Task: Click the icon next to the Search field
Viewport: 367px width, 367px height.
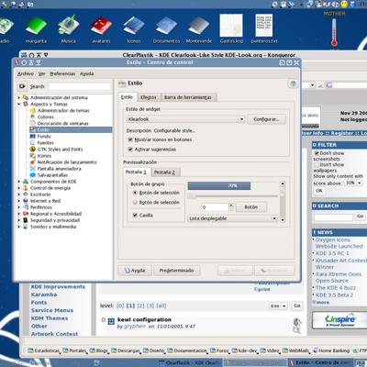Action: tap(22, 86)
